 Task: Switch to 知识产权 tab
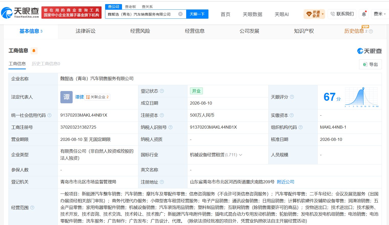(x=304, y=31)
